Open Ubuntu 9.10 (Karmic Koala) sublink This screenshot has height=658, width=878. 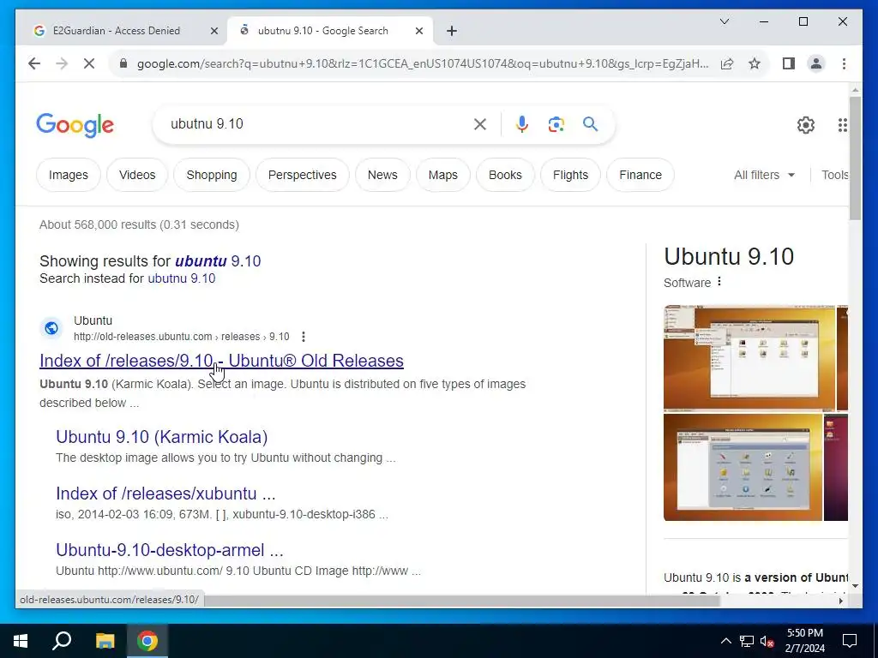pos(162,437)
